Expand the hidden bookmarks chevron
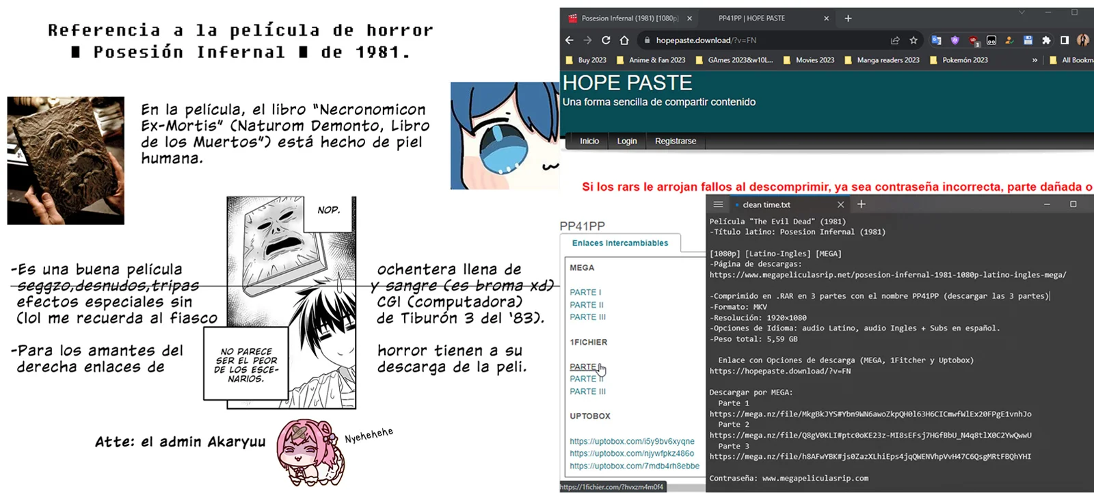Image resolution: width=1094 pixels, height=493 pixels. pos(1035,60)
